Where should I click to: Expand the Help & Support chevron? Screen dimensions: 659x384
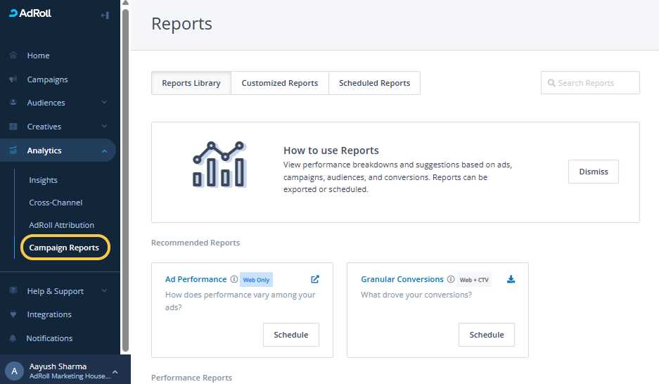pyautogui.click(x=104, y=291)
